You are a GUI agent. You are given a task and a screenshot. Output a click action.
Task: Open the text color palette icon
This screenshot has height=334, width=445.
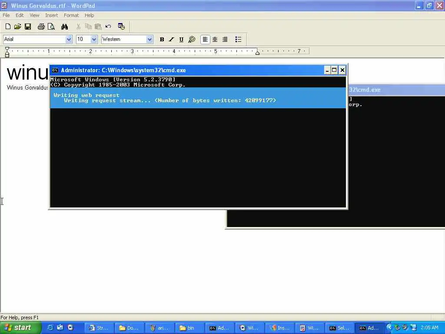point(192,40)
